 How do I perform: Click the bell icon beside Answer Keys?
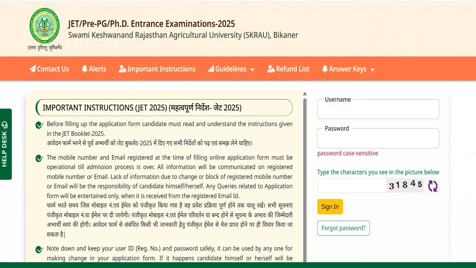click(x=325, y=69)
